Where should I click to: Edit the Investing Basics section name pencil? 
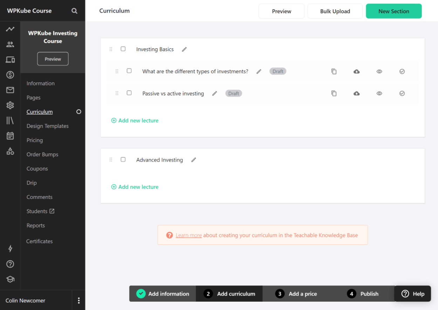point(184,49)
